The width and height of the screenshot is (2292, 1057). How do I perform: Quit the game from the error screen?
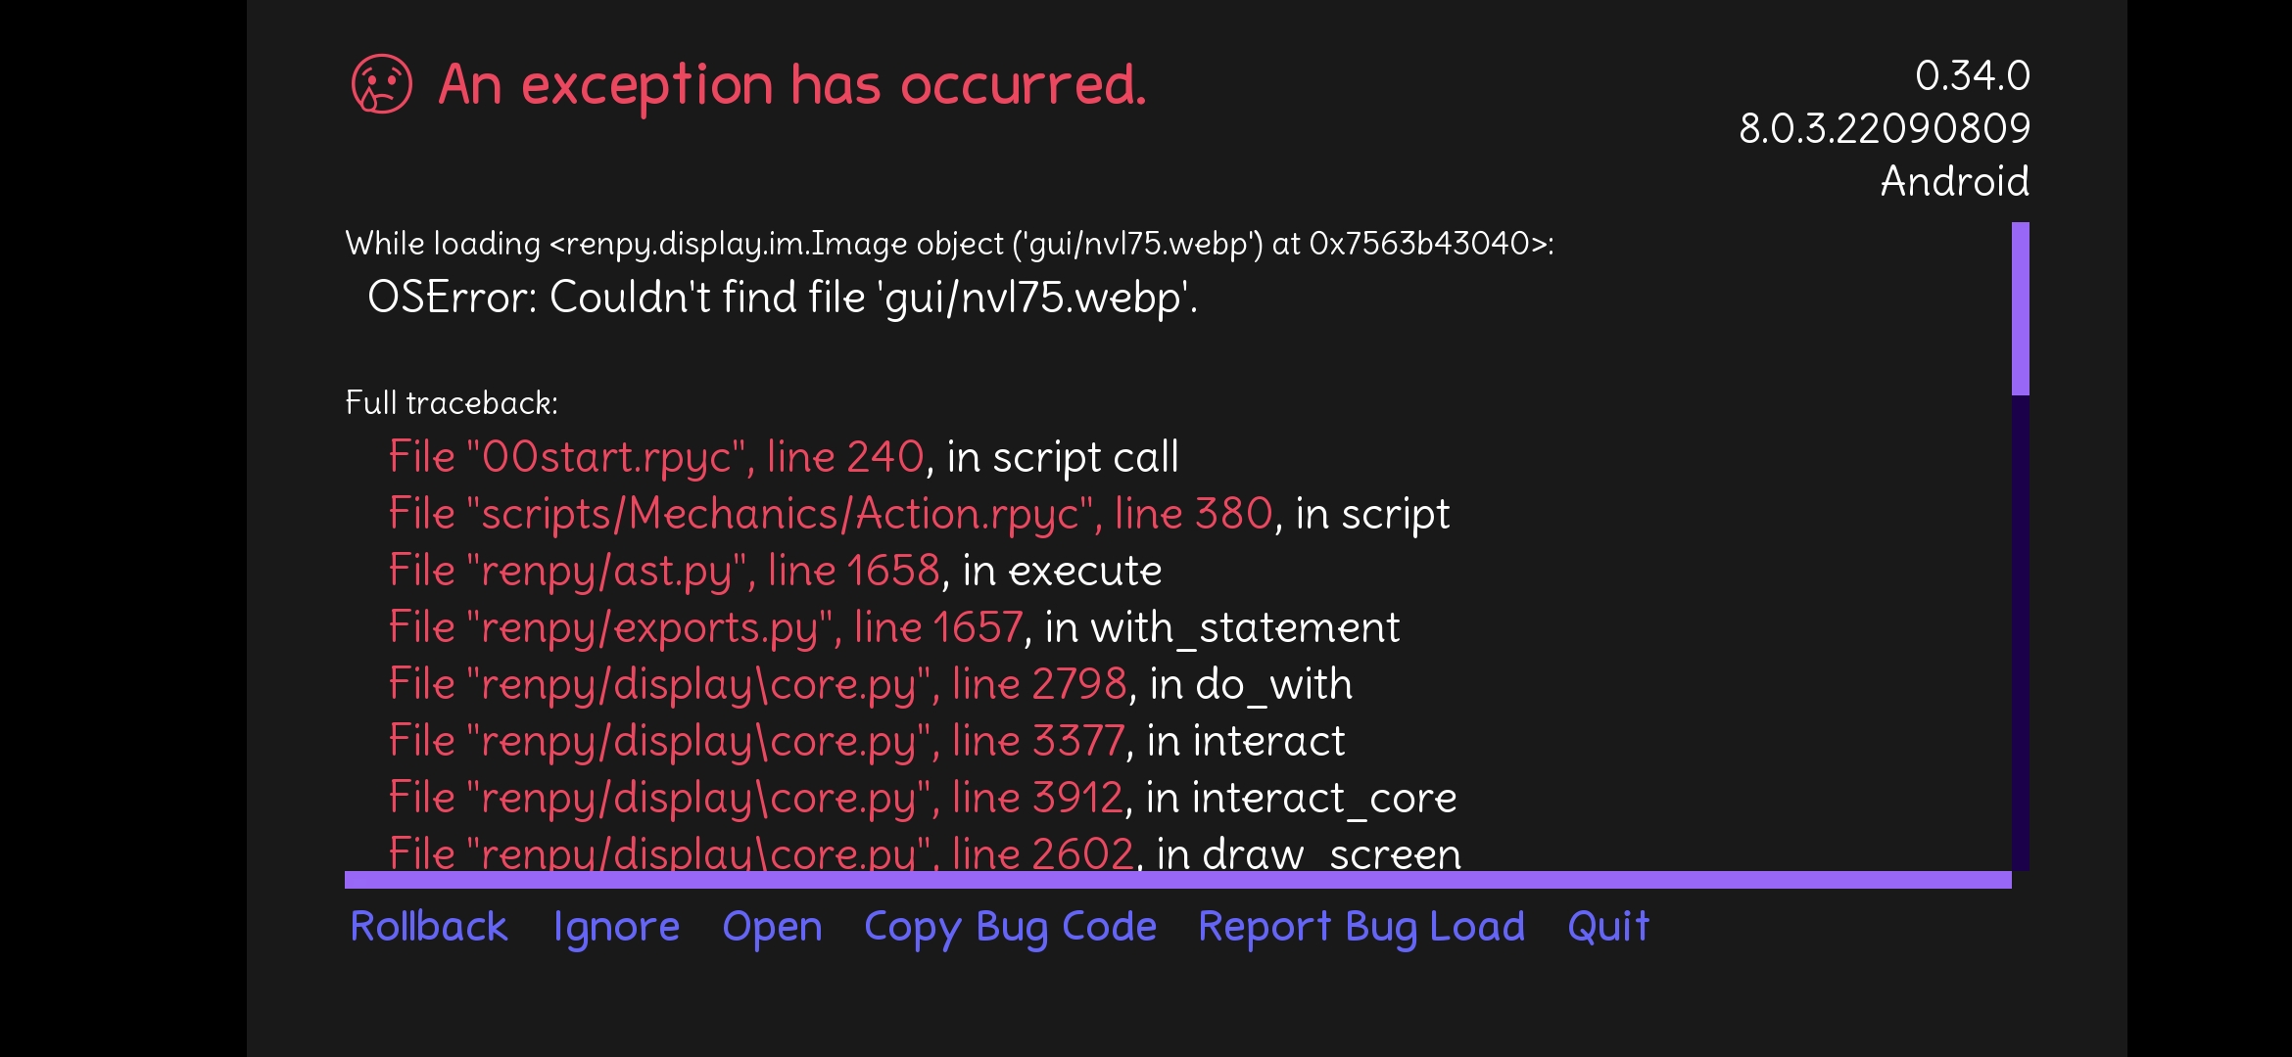pyautogui.click(x=1608, y=926)
